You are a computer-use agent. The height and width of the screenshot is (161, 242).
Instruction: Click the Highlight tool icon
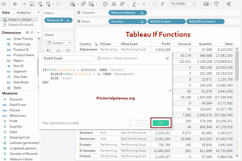134,4
